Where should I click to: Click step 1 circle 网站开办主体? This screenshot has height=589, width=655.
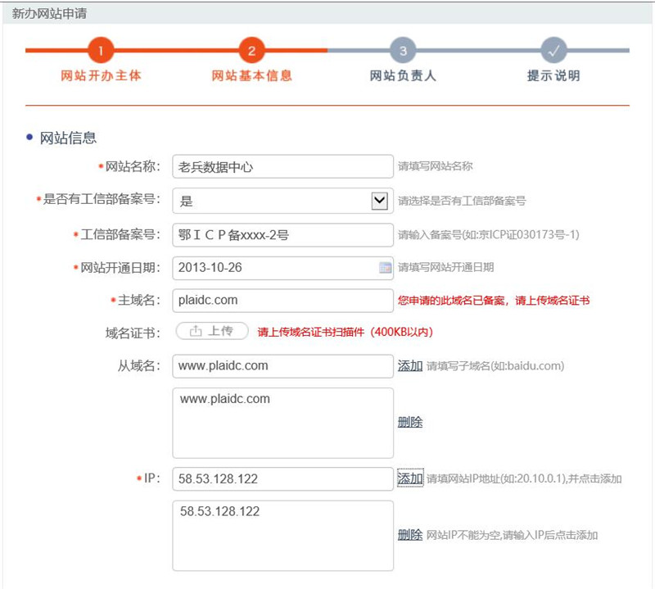point(101,51)
